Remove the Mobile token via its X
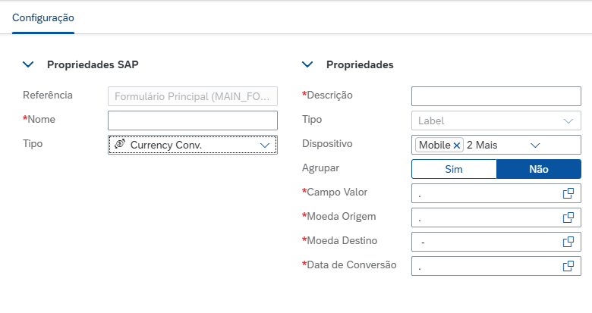592x313 pixels. point(457,145)
